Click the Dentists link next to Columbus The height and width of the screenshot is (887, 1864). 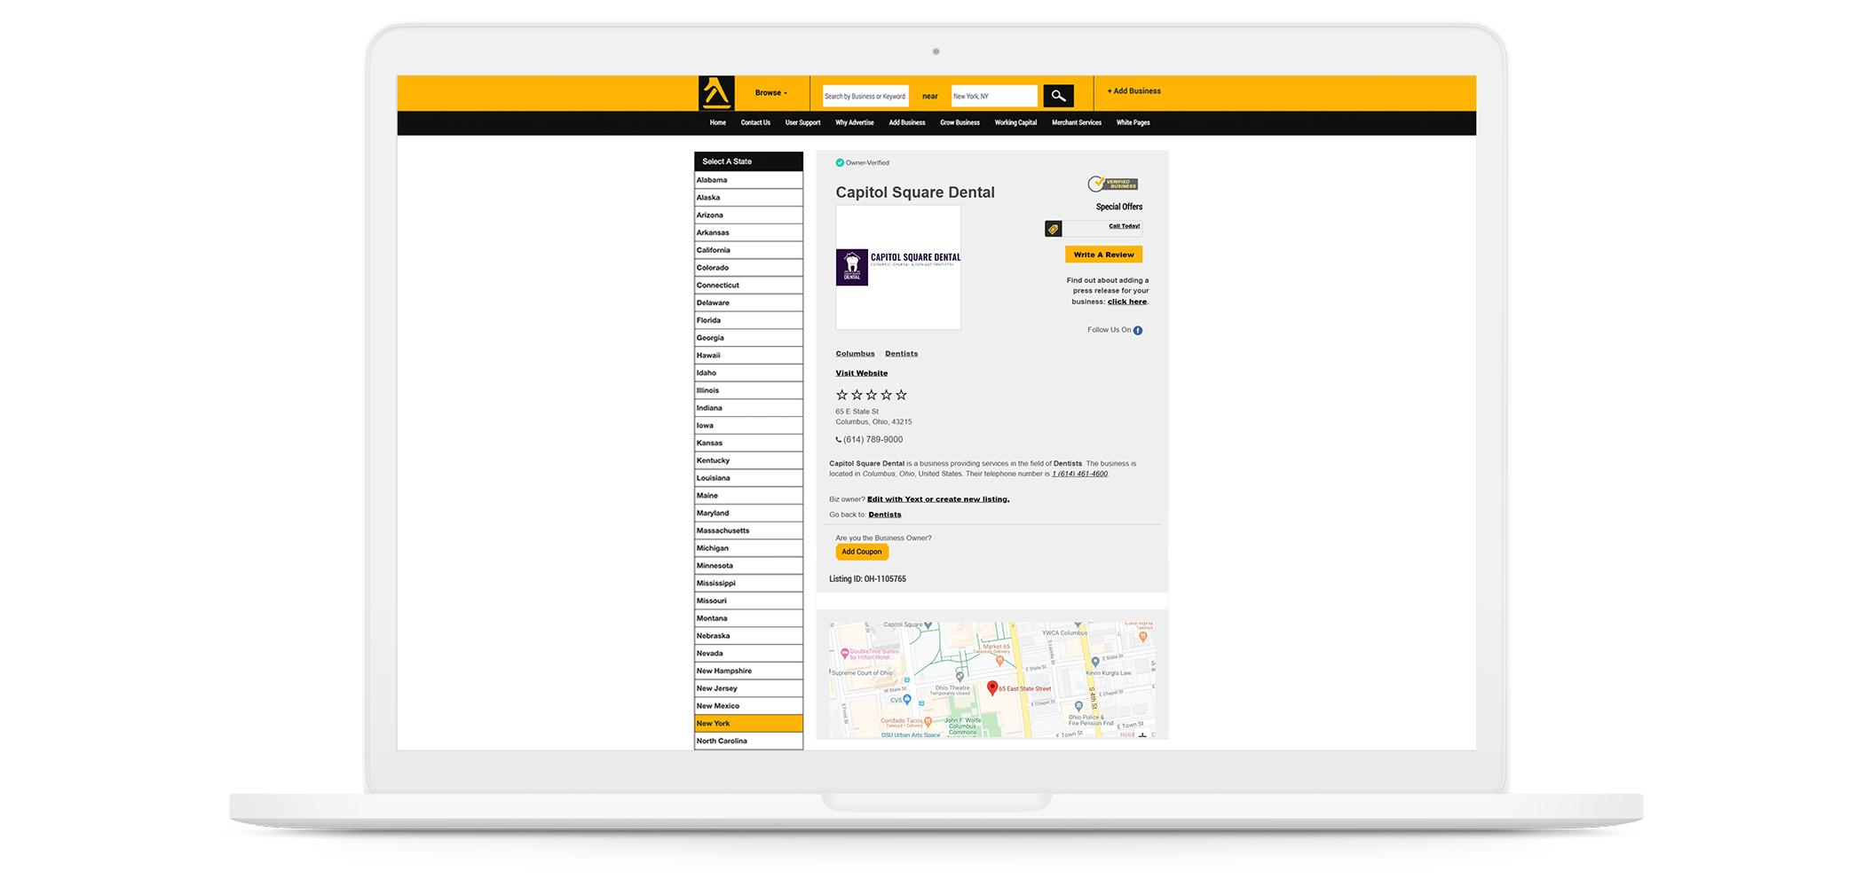click(x=901, y=354)
